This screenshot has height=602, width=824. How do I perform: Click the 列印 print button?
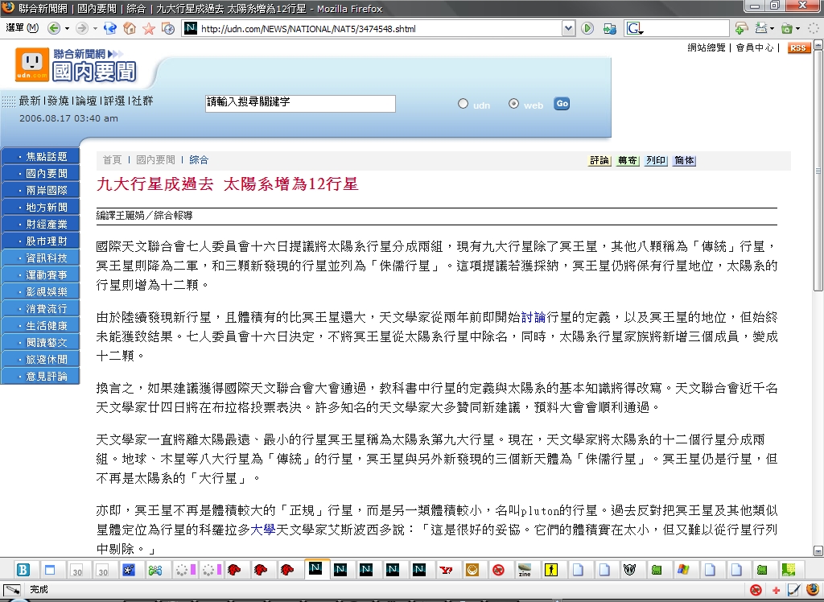pyautogui.click(x=656, y=161)
